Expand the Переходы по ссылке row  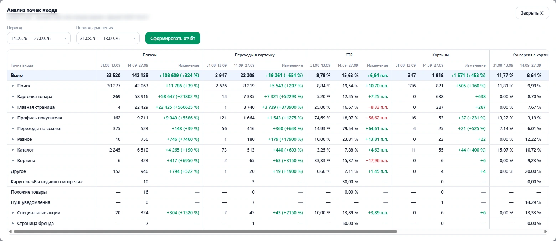13,129
